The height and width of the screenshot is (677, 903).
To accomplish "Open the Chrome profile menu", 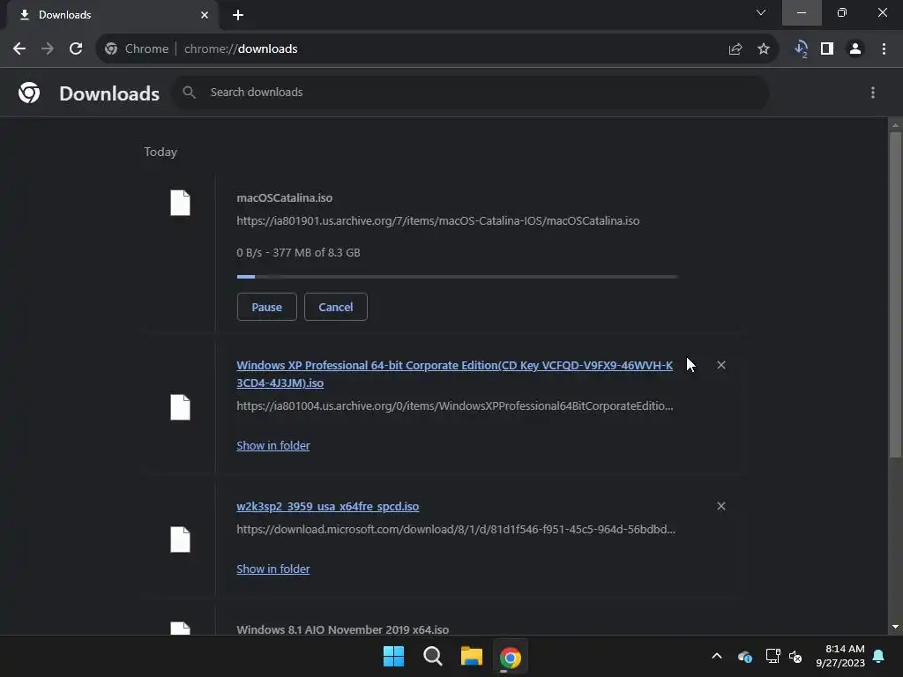I will (x=855, y=49).
